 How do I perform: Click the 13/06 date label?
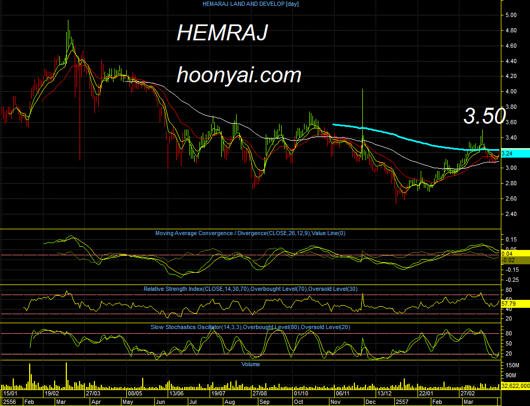point(177,393)
